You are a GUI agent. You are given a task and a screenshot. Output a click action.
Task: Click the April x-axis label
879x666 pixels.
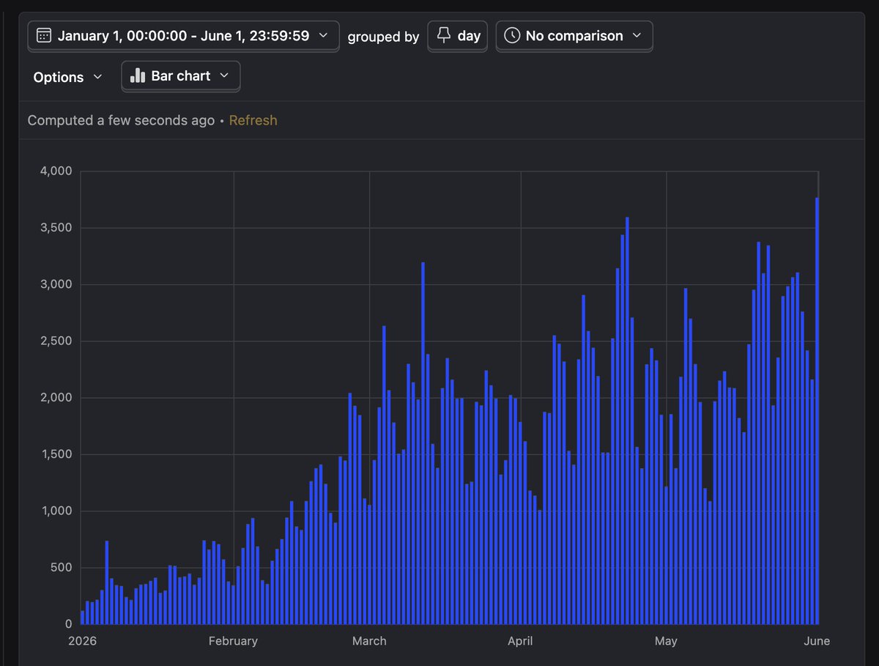(x=520, y=641)
